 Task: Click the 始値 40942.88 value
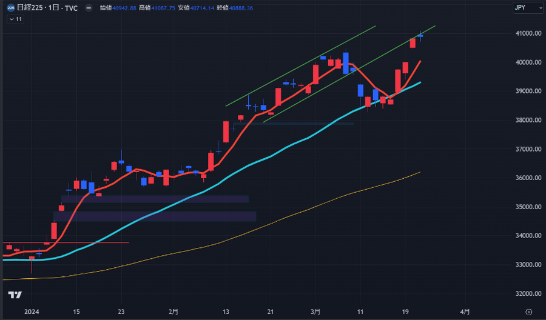click(x=124, y=8)
